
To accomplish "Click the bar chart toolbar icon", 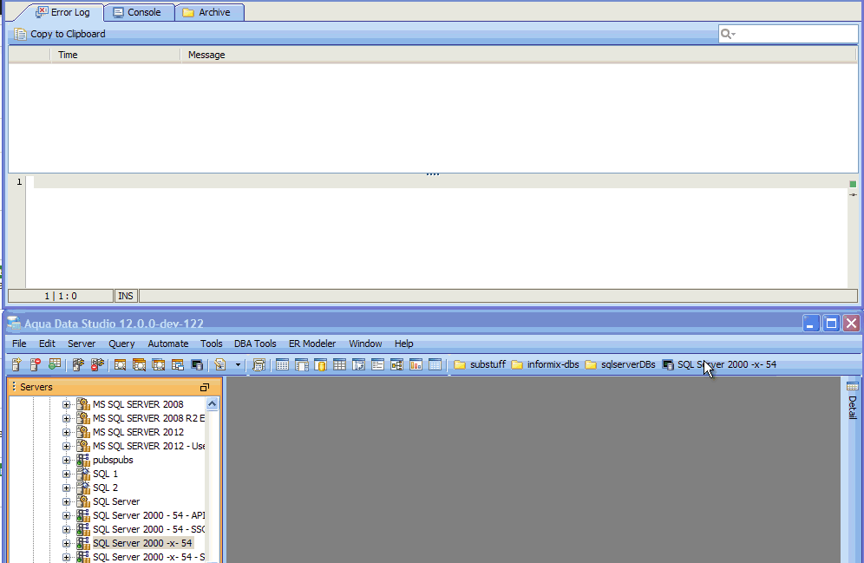I will point(416,364).
